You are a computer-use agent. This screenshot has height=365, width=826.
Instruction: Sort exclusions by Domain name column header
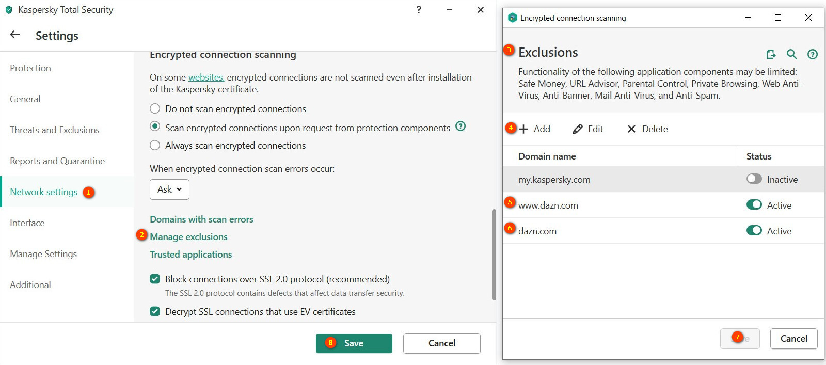(547, 156)
